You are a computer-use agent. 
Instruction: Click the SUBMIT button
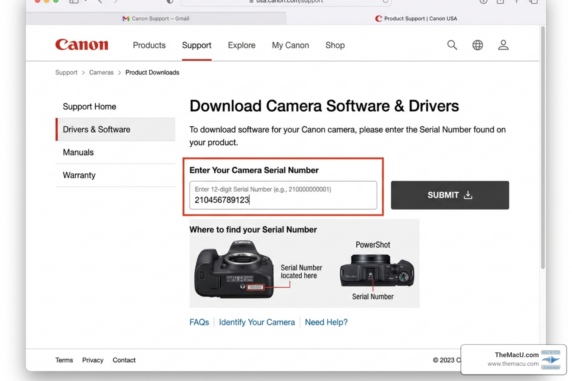click(449, 195)
